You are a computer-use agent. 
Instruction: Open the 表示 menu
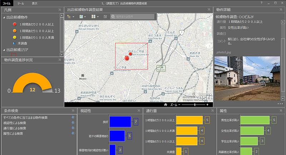(34, 3)
